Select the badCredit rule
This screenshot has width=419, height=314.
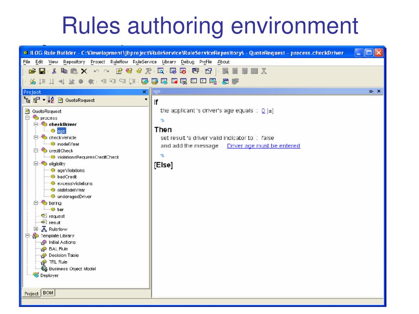click(x=67, y=177)
